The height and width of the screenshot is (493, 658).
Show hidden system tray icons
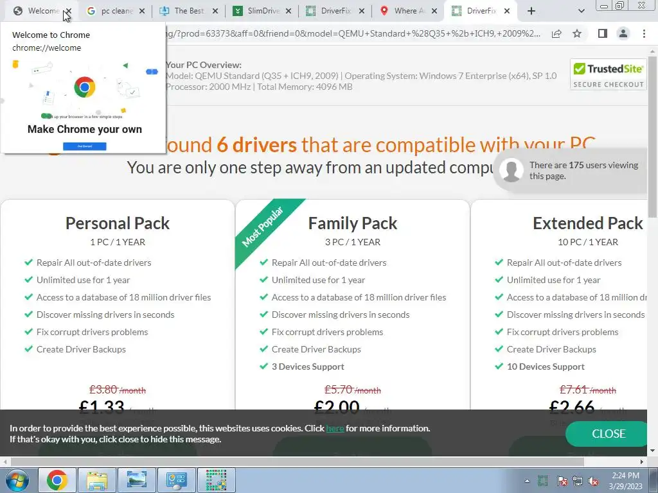[527, 481]
